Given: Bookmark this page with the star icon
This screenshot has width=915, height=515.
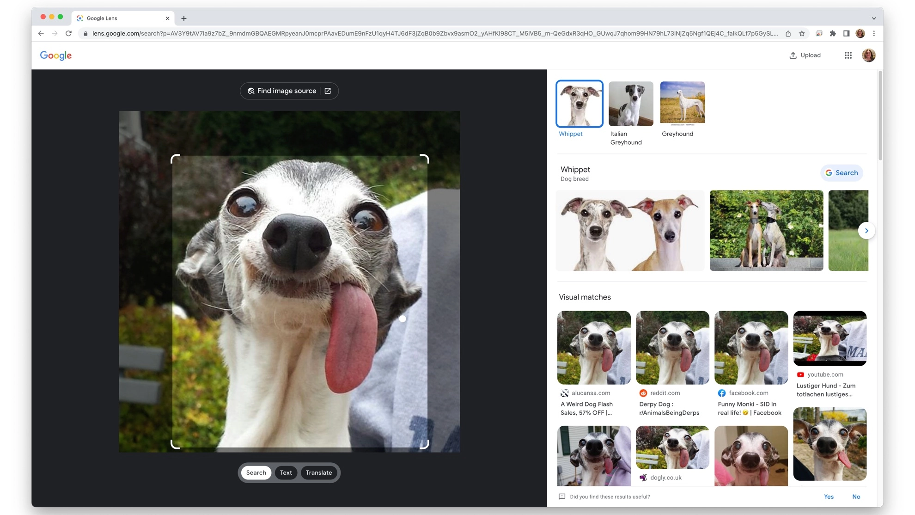Looking at the screenshot, I should [x=802, y=33].
